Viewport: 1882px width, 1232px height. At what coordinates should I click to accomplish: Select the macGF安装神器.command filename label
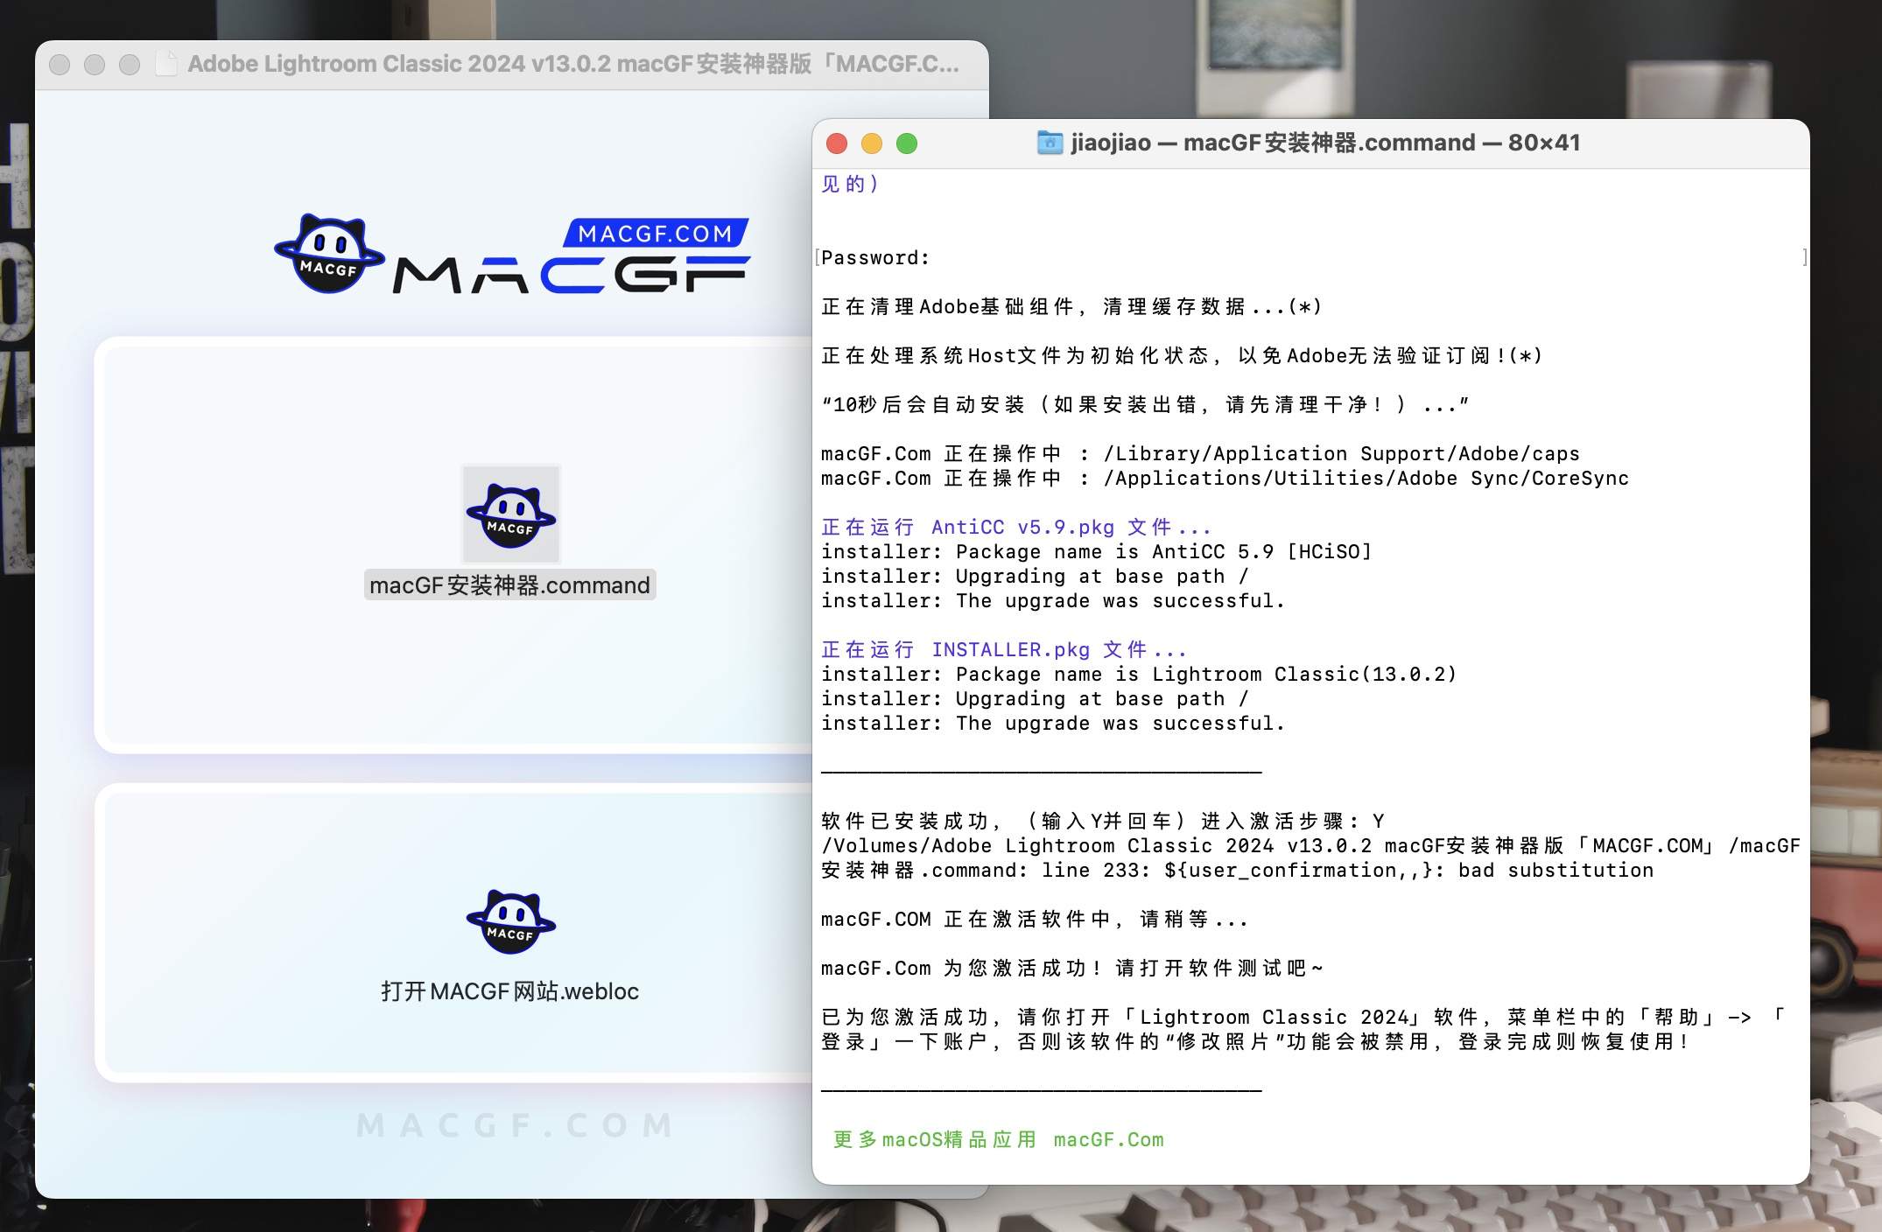click(x=509, y=584)
